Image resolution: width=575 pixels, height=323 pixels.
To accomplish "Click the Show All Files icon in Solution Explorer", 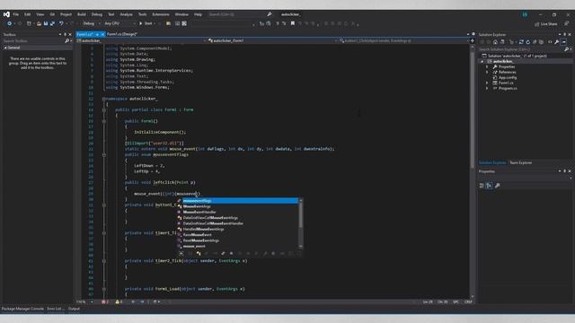I will click(x=541, y=42).
